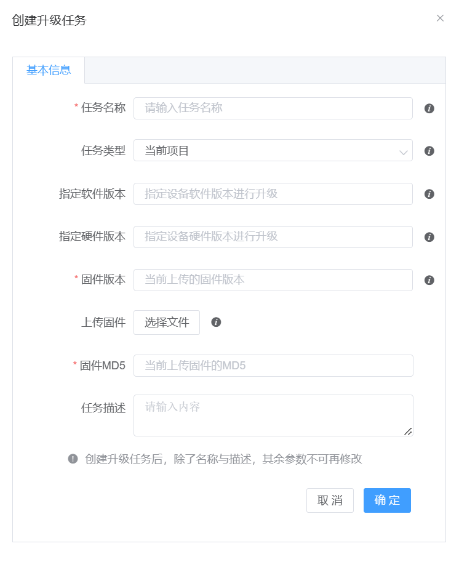Click info icon beside 指定软件版本 field
This screenshot has height=562, width=459.
point(429,194)
